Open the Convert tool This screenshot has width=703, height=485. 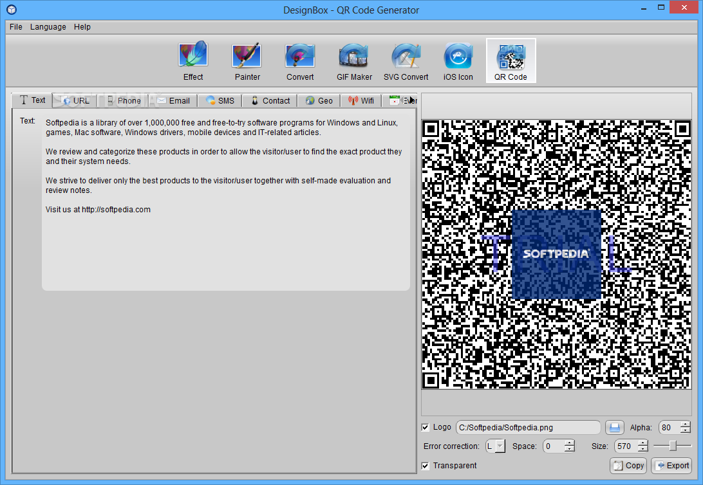point(300,61)
